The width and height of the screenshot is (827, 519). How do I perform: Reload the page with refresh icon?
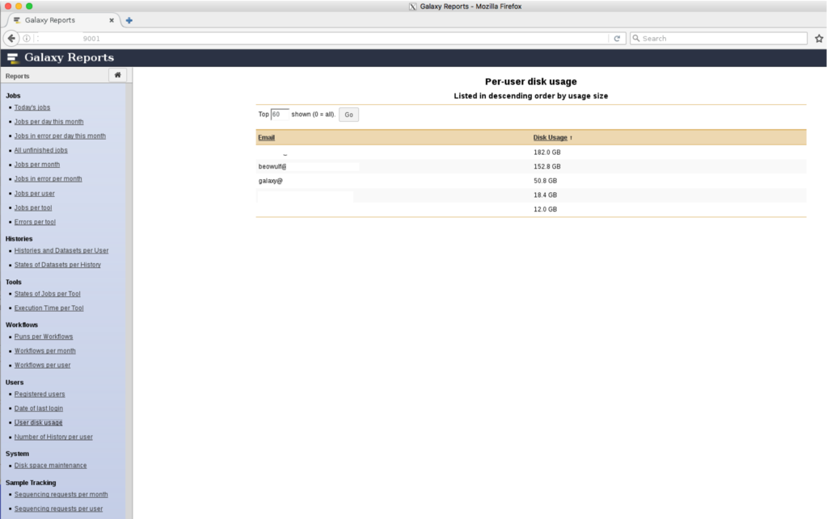[617, 39]
